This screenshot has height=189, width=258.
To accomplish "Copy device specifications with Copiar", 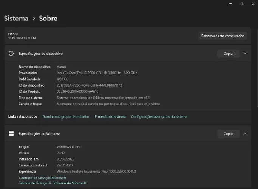I will coord(229,54).
